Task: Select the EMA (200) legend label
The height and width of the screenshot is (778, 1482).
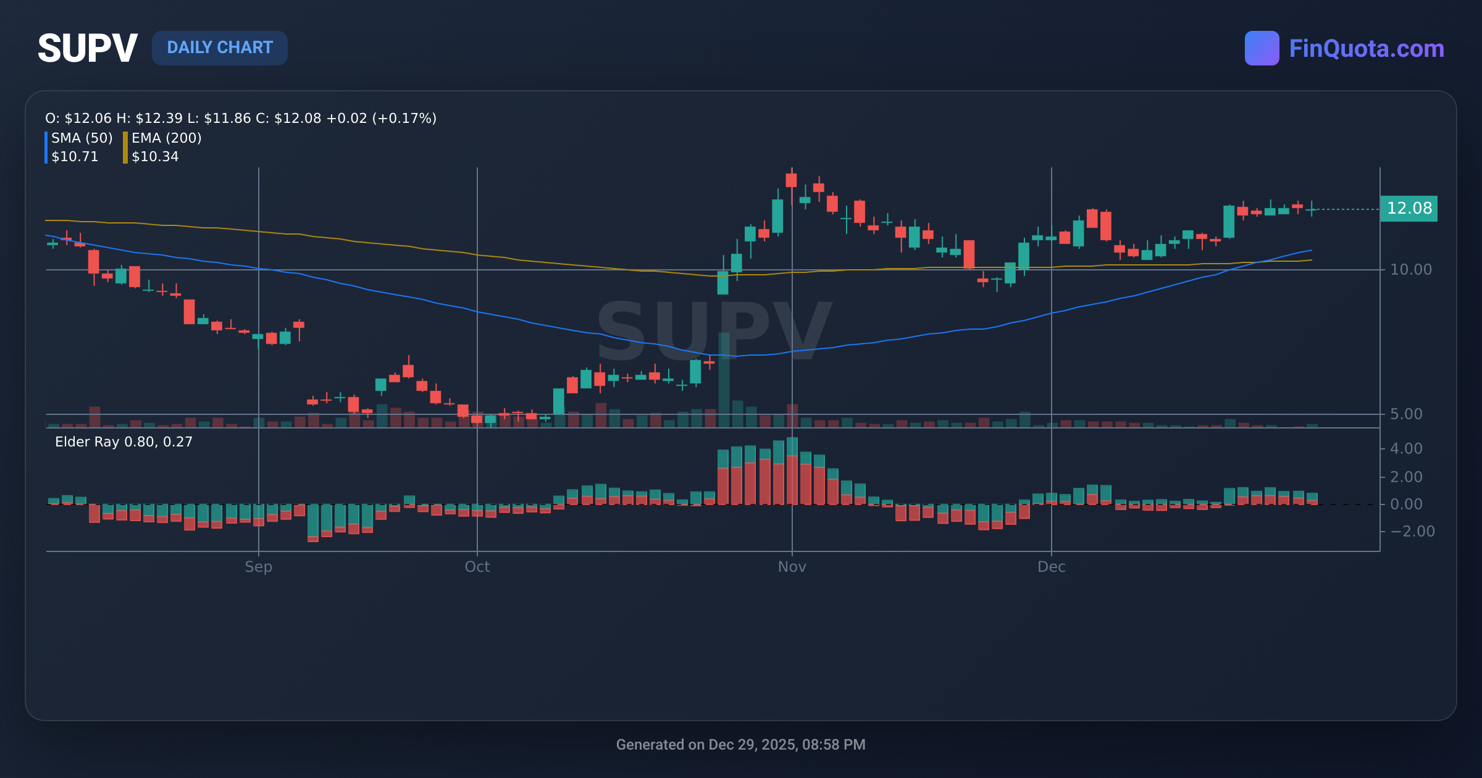Action: point(167,138)
